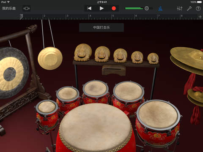203x152 pixels.
Task: Strike the small hanging golden gong
Action: click(50, 58)
